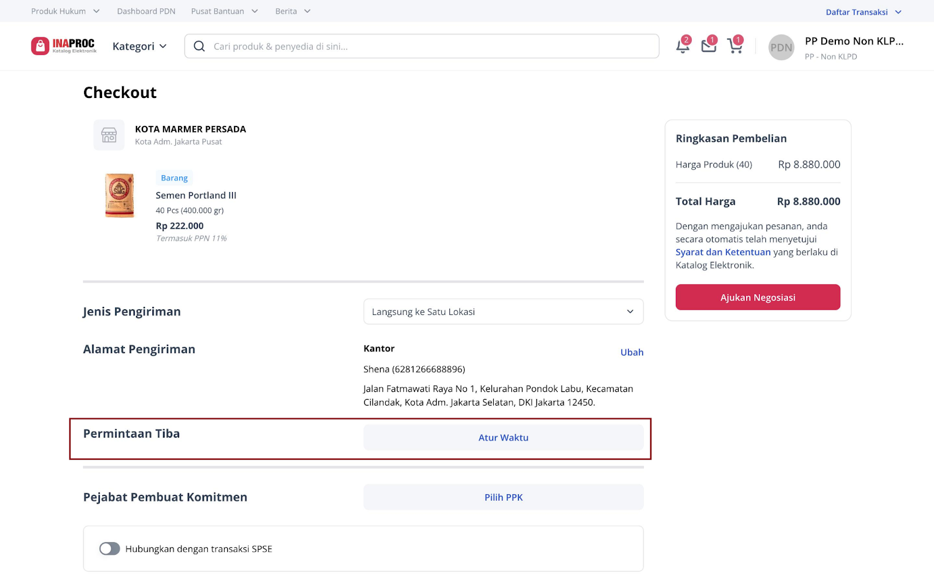Screen dimensions: 934x584
Task: Click the Kota Marmer Persada store icon
Action: click(x=109, y=135)
